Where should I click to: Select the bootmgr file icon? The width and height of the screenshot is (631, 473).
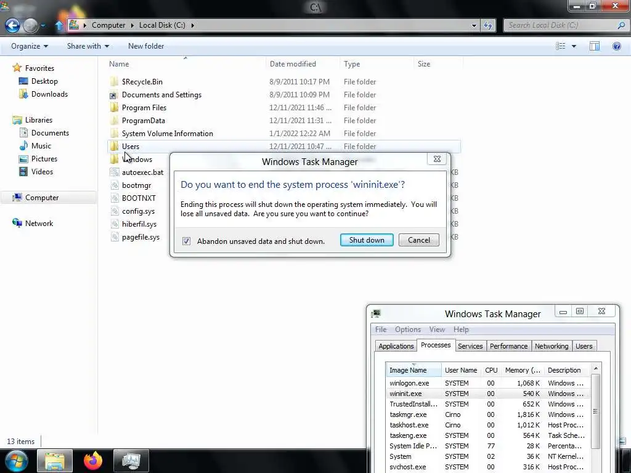tap(114, 185)
